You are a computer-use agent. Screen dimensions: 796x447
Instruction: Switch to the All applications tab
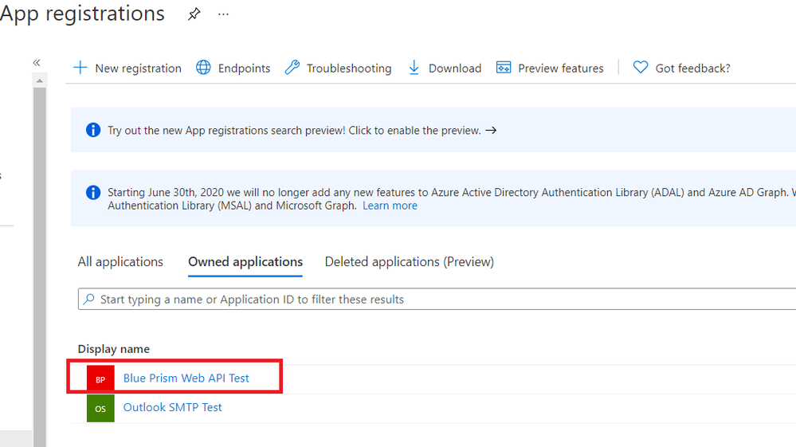point(120,261)
